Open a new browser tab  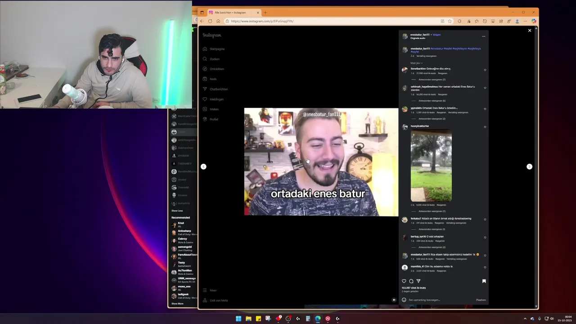(265, 13)
